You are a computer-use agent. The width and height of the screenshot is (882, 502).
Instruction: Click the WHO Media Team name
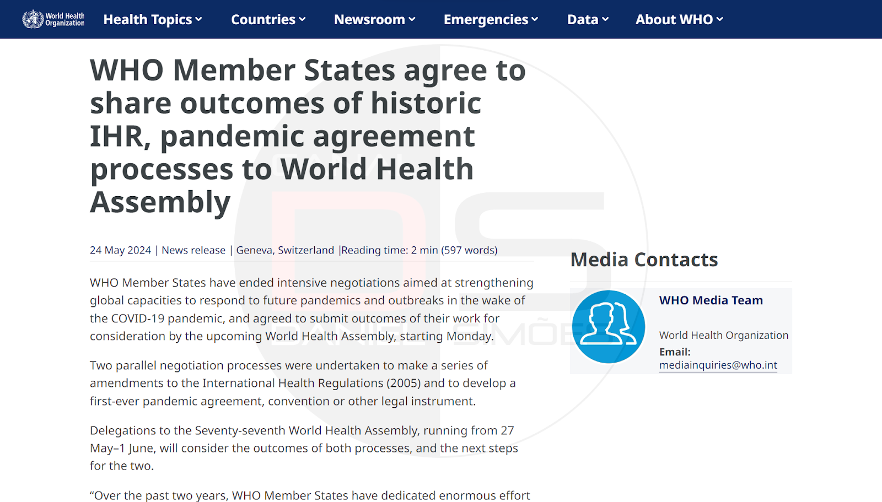coord(711,300)
